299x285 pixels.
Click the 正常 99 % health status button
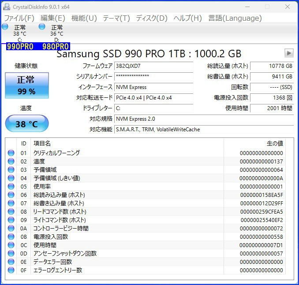(27, 85)
